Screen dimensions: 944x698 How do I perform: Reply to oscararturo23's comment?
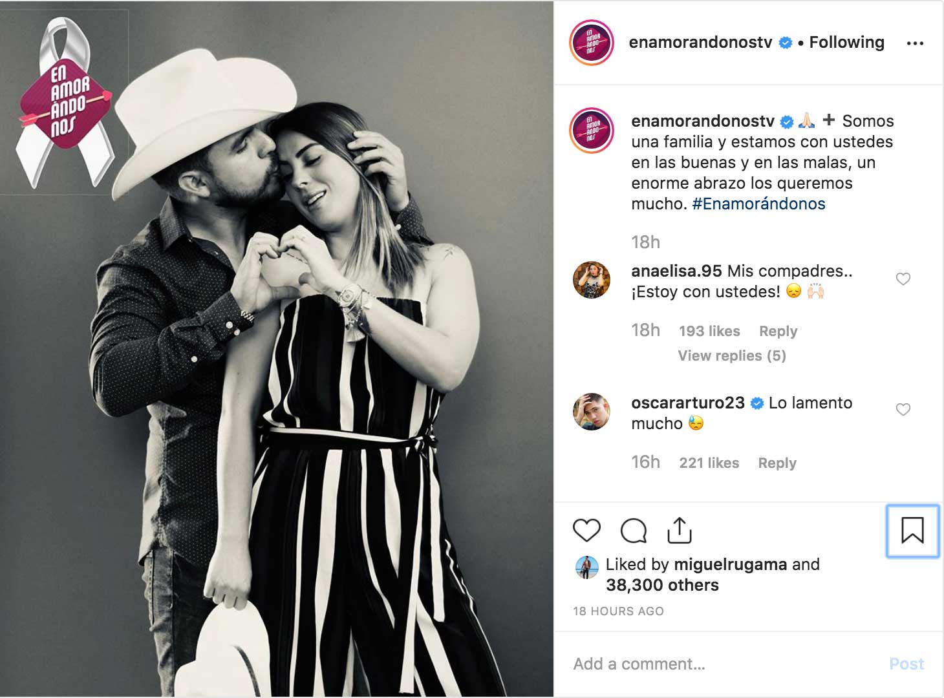777,463
